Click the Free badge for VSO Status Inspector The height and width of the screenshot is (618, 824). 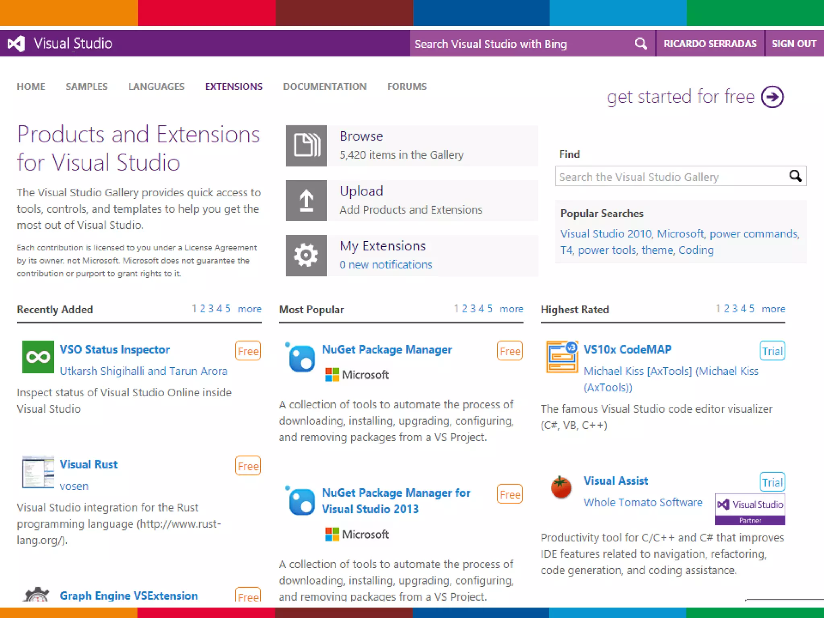coord(248,351)
